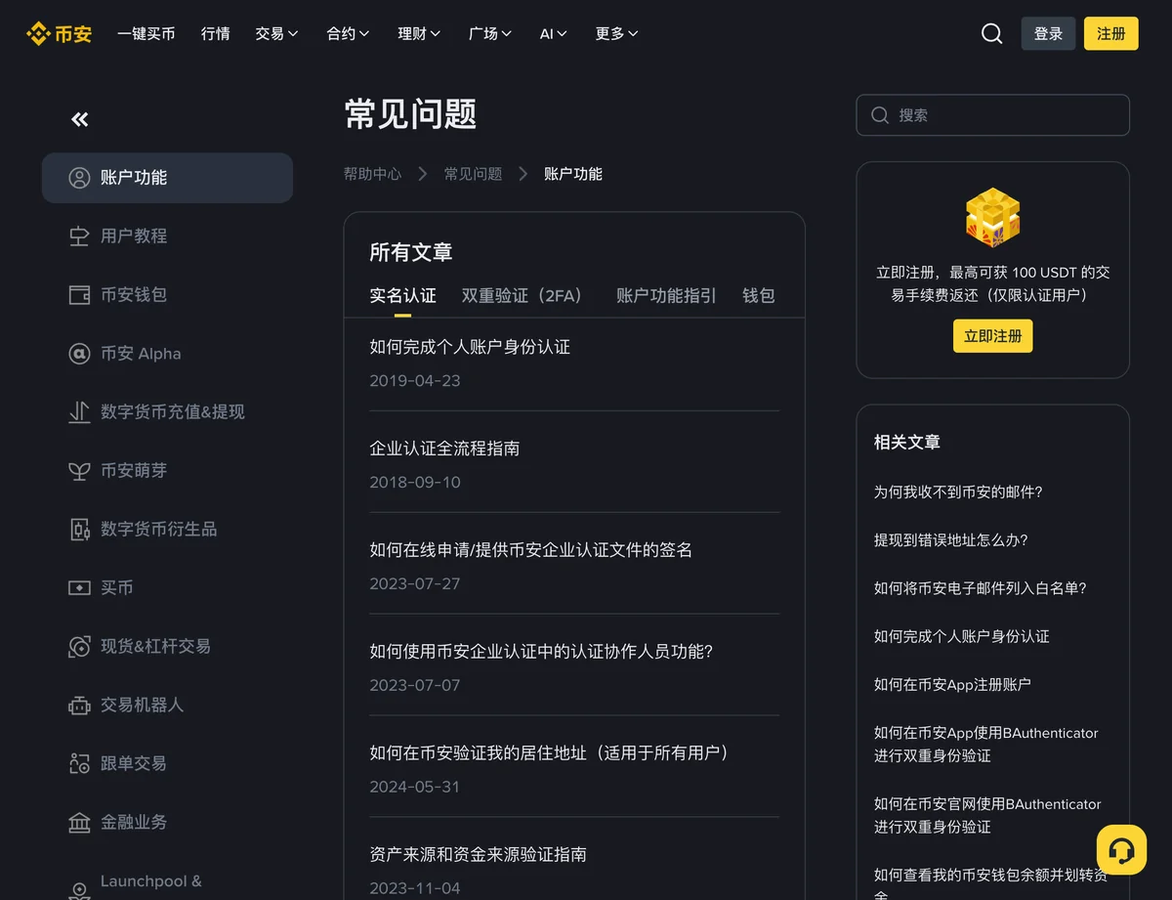This screenshot has height=900, width=1172.
Task: Click the 币安钱包 wallet icon
Action: [79, 295]
